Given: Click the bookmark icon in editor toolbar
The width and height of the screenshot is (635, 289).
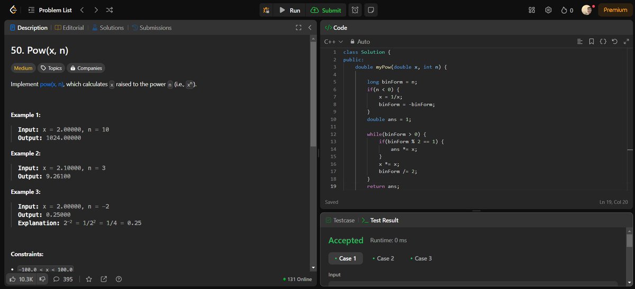Looking at the screenshot, I should [591, 41].
